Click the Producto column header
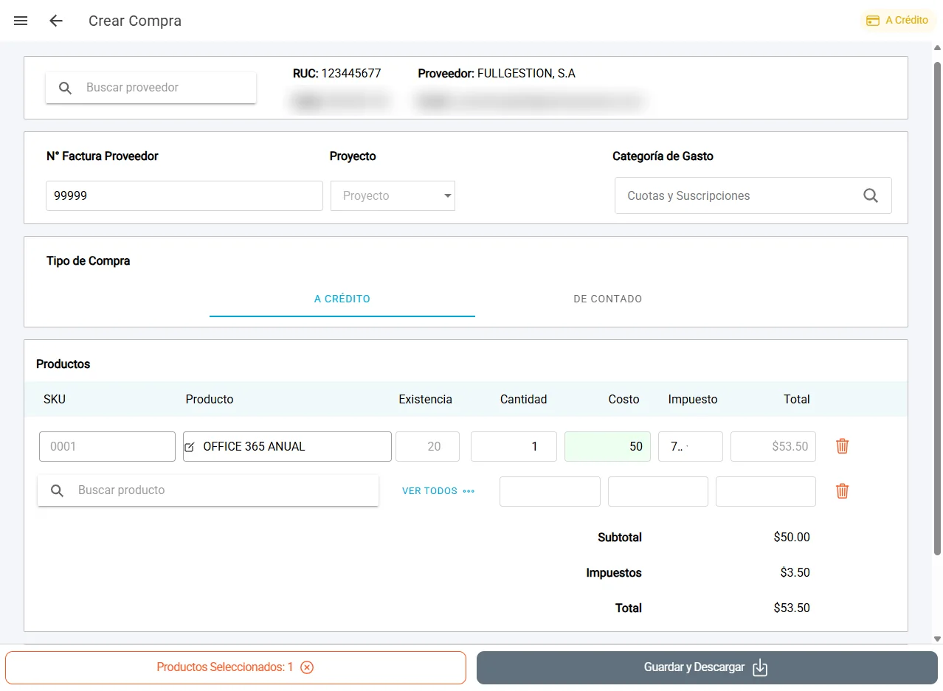Viewport: 943px width, 691px height. tap(210, 399)
